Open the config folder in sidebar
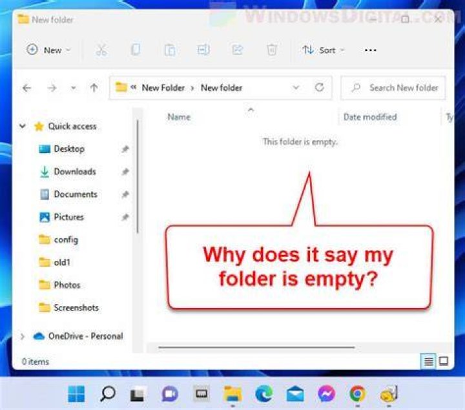The width and height of the screenshot is (465, 410). coord(66,240)
